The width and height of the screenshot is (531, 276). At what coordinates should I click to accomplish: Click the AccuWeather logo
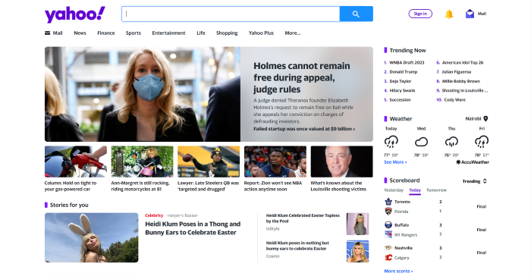point(473,162)
